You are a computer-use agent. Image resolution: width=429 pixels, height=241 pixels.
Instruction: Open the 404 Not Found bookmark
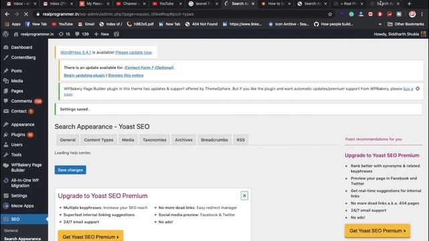point(201,24)
